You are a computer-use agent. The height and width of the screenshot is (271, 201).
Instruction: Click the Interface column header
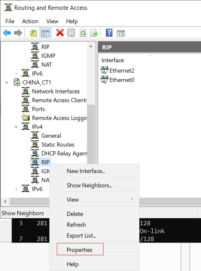pos(113,60)
